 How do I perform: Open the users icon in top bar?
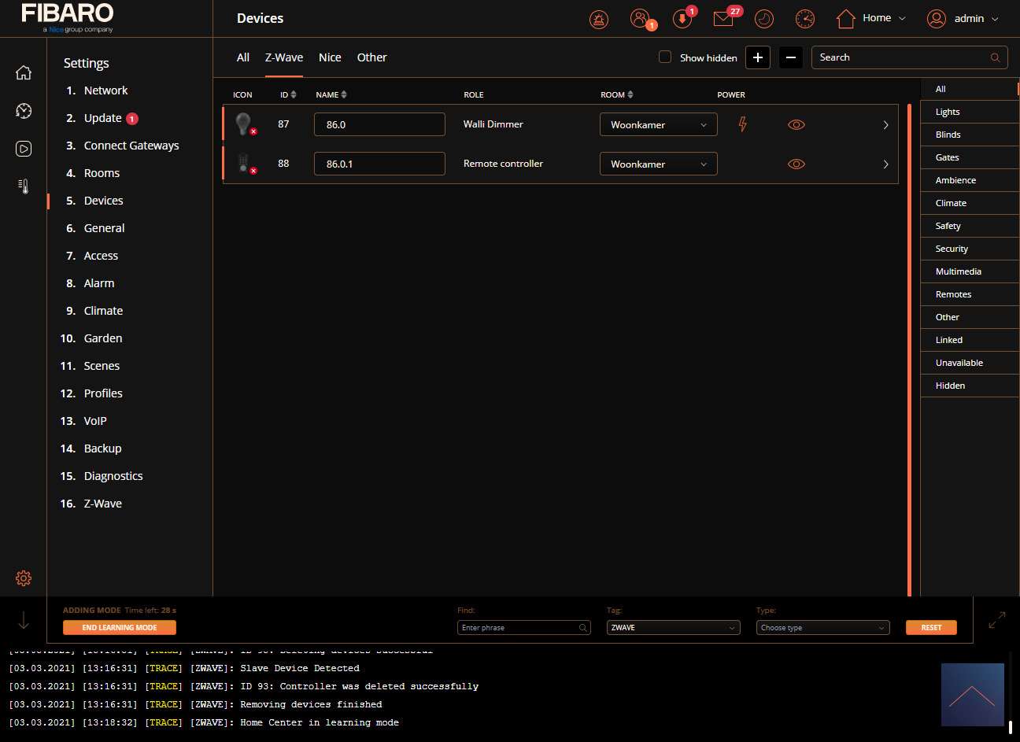(x=641, y=19)
